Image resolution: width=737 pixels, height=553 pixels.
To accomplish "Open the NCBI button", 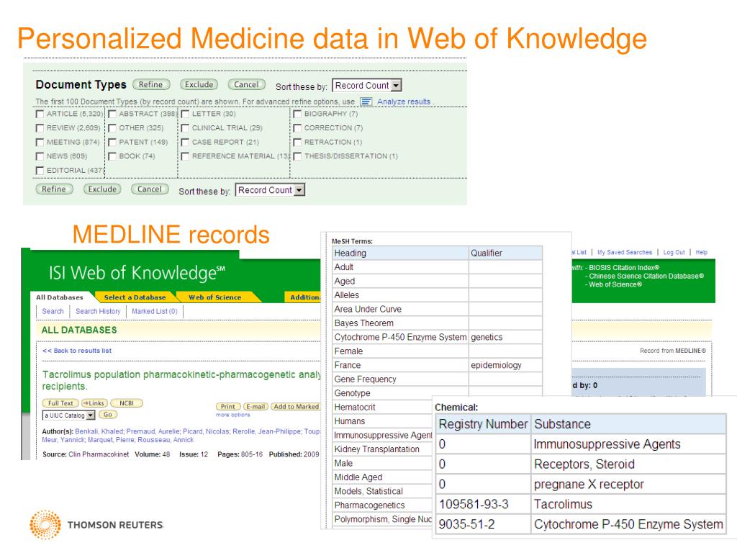I will click(127, 403).
